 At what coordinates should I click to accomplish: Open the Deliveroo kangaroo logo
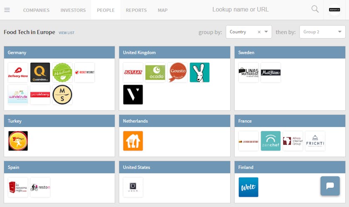(x=199, y=72)
